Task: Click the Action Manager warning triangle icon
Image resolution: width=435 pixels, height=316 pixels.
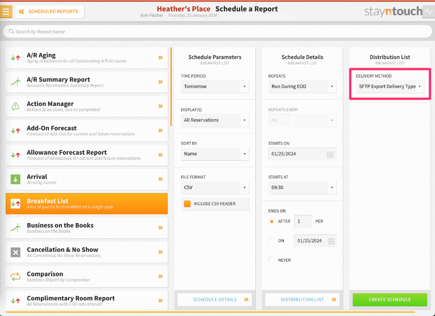Action: point(16,106)
